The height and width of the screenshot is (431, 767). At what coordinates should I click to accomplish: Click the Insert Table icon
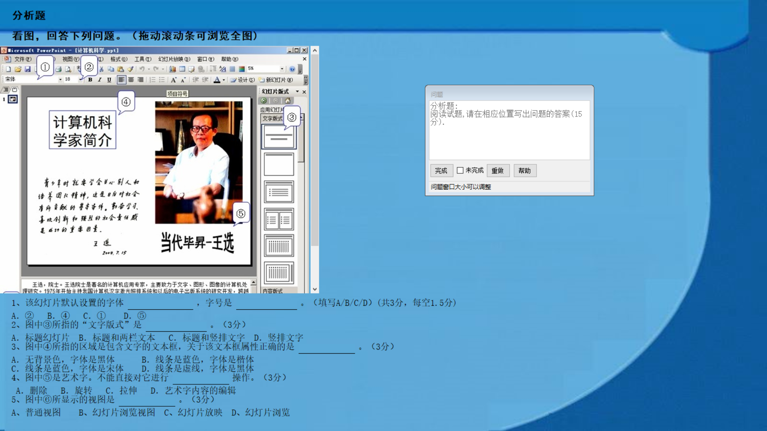(182, 69)
